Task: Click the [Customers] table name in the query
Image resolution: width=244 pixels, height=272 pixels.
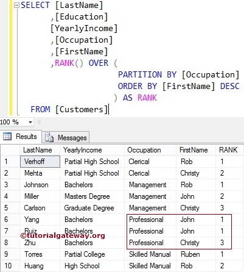Action: (82, 110)
